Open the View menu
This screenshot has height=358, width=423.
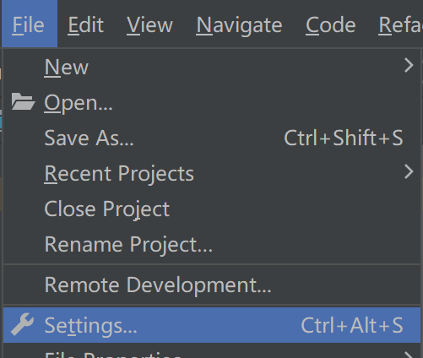click(149, 25)
